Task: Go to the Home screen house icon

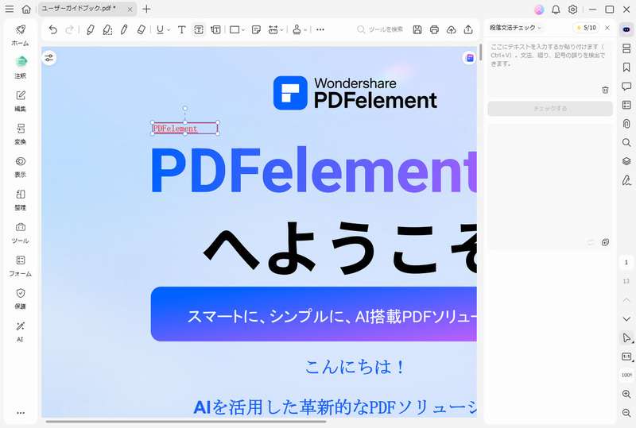Action: [26, 9]
